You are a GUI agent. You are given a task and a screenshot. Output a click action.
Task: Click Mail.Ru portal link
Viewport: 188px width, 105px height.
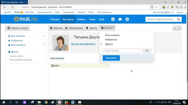(x=7, y=12)
